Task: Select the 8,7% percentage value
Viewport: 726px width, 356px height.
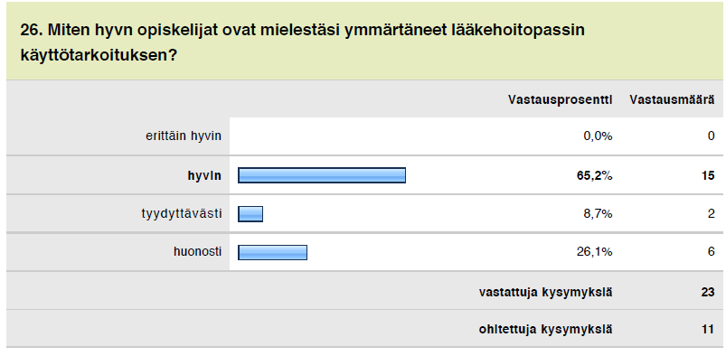Action: click(x=598, y=213)
